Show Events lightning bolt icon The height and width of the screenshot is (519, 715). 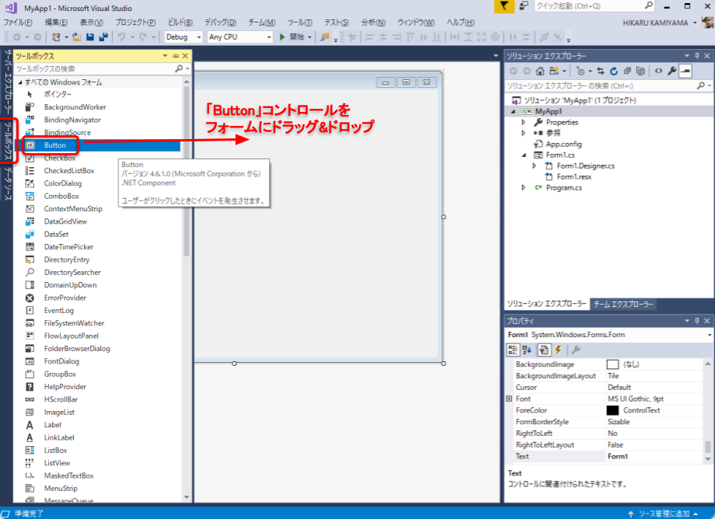tap(558, 350)
